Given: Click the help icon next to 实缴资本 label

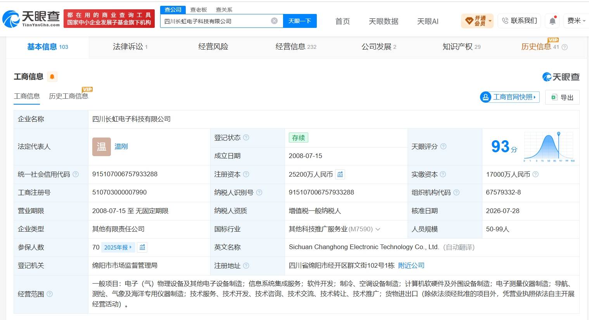Looking at the screenshot, I should pos(443,174).
